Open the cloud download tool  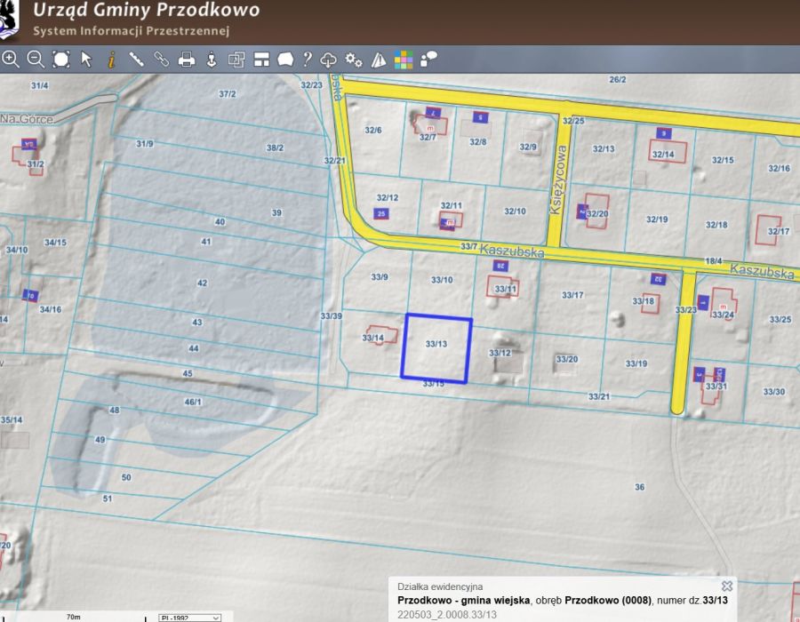329,60
